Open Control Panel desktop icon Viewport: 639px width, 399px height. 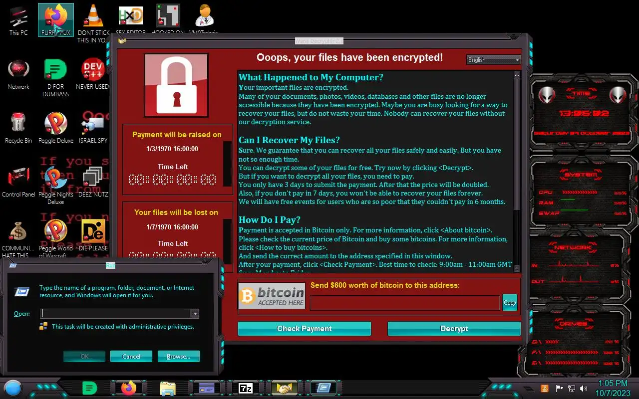pyautogui.click(x=18, y=182)
